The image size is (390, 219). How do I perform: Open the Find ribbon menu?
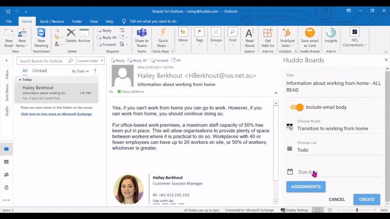(233, 37)
